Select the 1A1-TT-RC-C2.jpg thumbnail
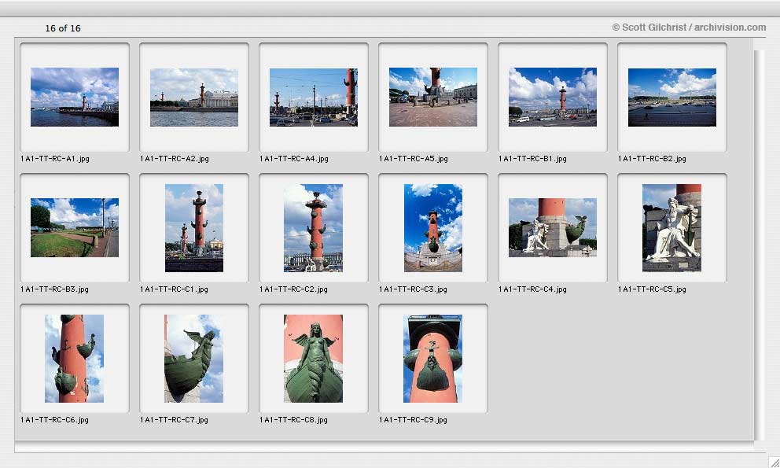This screenshot has height=468, width=780. click(x=314, y=228)
